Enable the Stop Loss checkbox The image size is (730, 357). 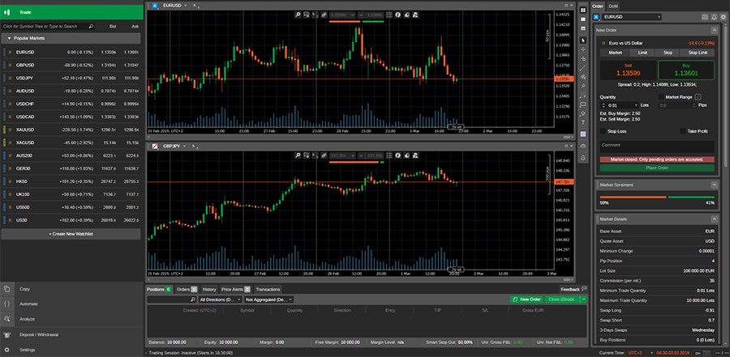point(602,130)
